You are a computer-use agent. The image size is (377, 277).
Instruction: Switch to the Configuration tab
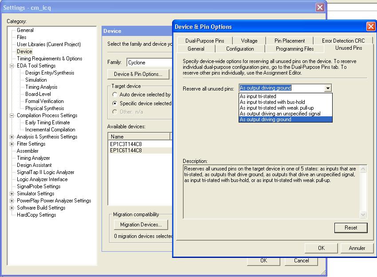(240, 49)
